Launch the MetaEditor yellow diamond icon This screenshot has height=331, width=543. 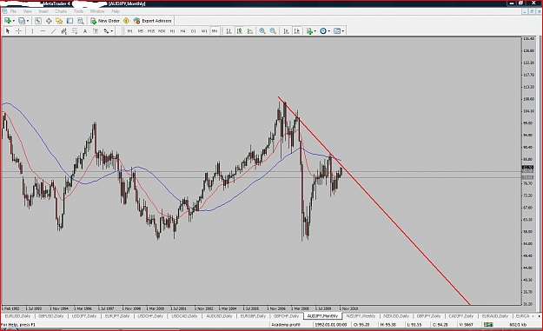pos(126,21)
